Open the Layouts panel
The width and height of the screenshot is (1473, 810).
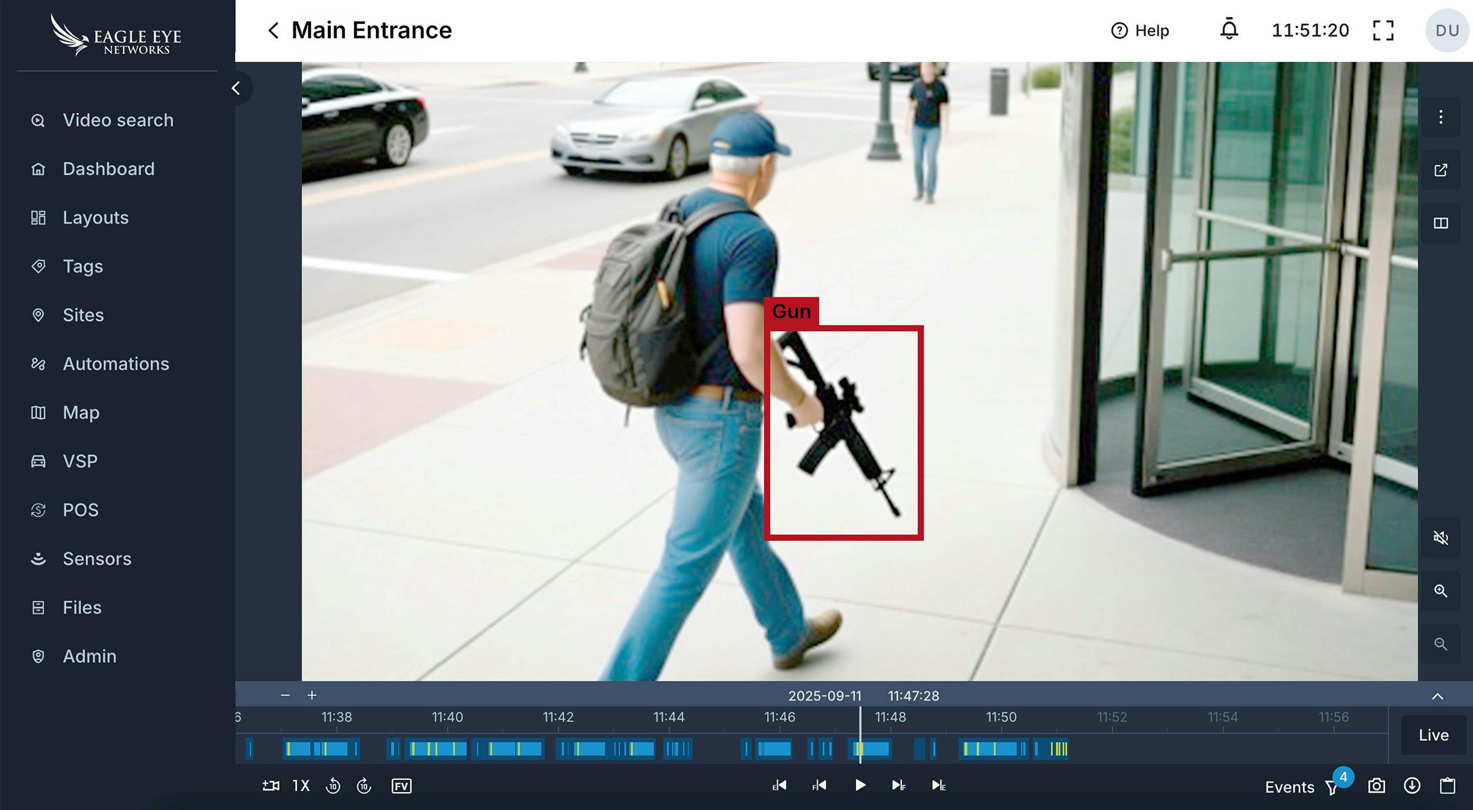tap(95, 217)
